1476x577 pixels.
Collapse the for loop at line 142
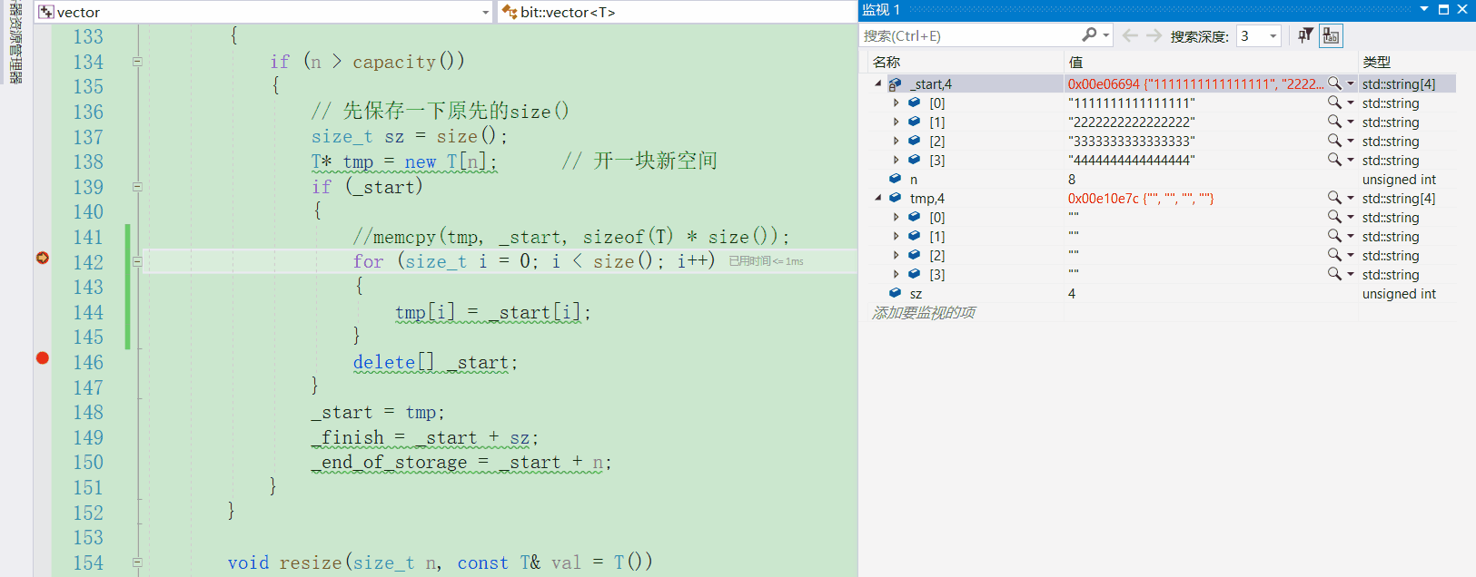tap(137, 261)
